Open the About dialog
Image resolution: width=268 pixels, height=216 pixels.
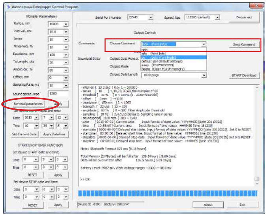[208, 205]
